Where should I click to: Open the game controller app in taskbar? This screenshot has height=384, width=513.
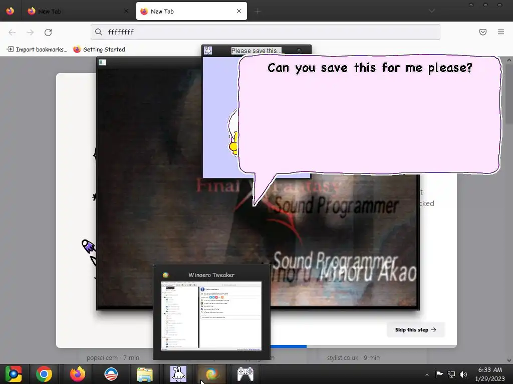click(245, 374)
